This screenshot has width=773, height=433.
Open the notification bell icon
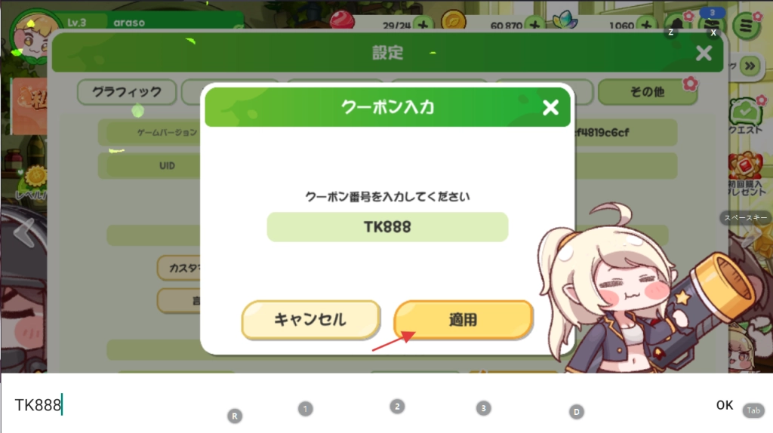click(677, 25)
